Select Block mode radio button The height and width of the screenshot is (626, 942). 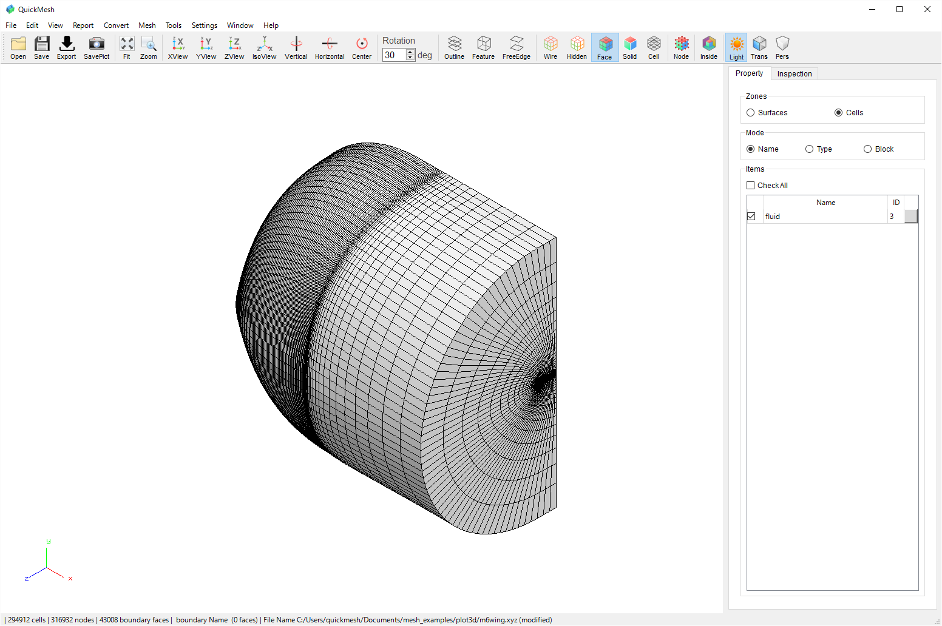coord(868,149)
